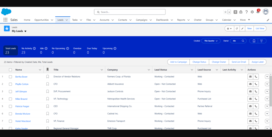Refresh the leads list

click(x=237, y=28)
